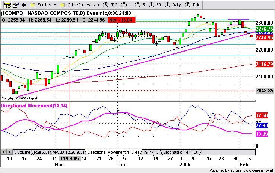Click the highlighted 11/08/05 date label
Screen dimensions: 275x173
tap(70, 159)
